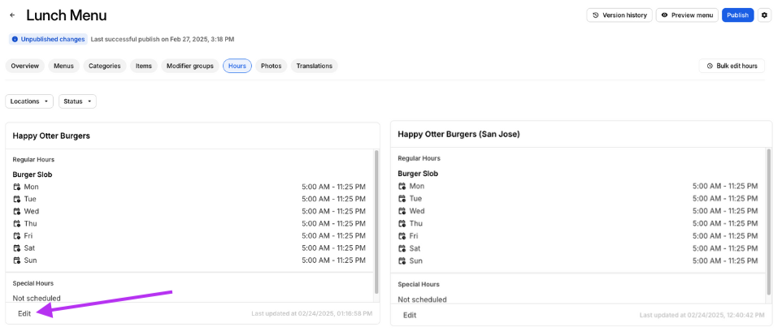Viewport: 782px width, 336px height.
Task: Expand the Locations filter dropdown
Action: pos(29,101)
